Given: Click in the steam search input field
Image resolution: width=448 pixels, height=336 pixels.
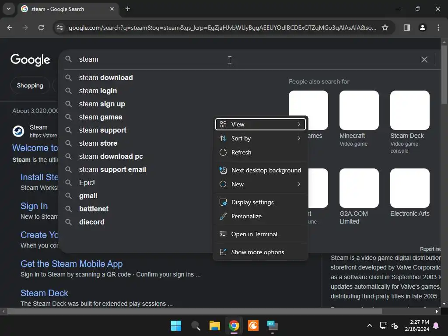Looking at the screenshot, I should point(246,59).
